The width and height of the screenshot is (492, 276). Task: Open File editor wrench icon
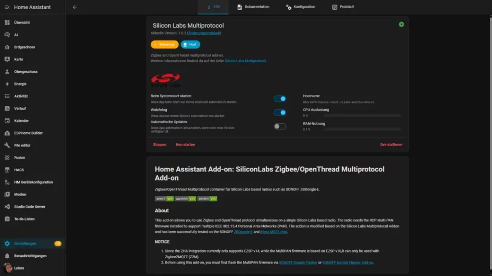click(7, 145)
